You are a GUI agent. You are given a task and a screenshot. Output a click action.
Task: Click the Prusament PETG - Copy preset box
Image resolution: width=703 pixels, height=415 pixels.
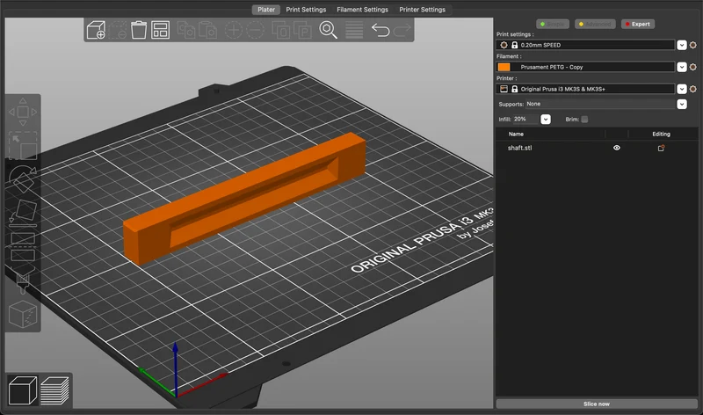(x=585, y=67)
